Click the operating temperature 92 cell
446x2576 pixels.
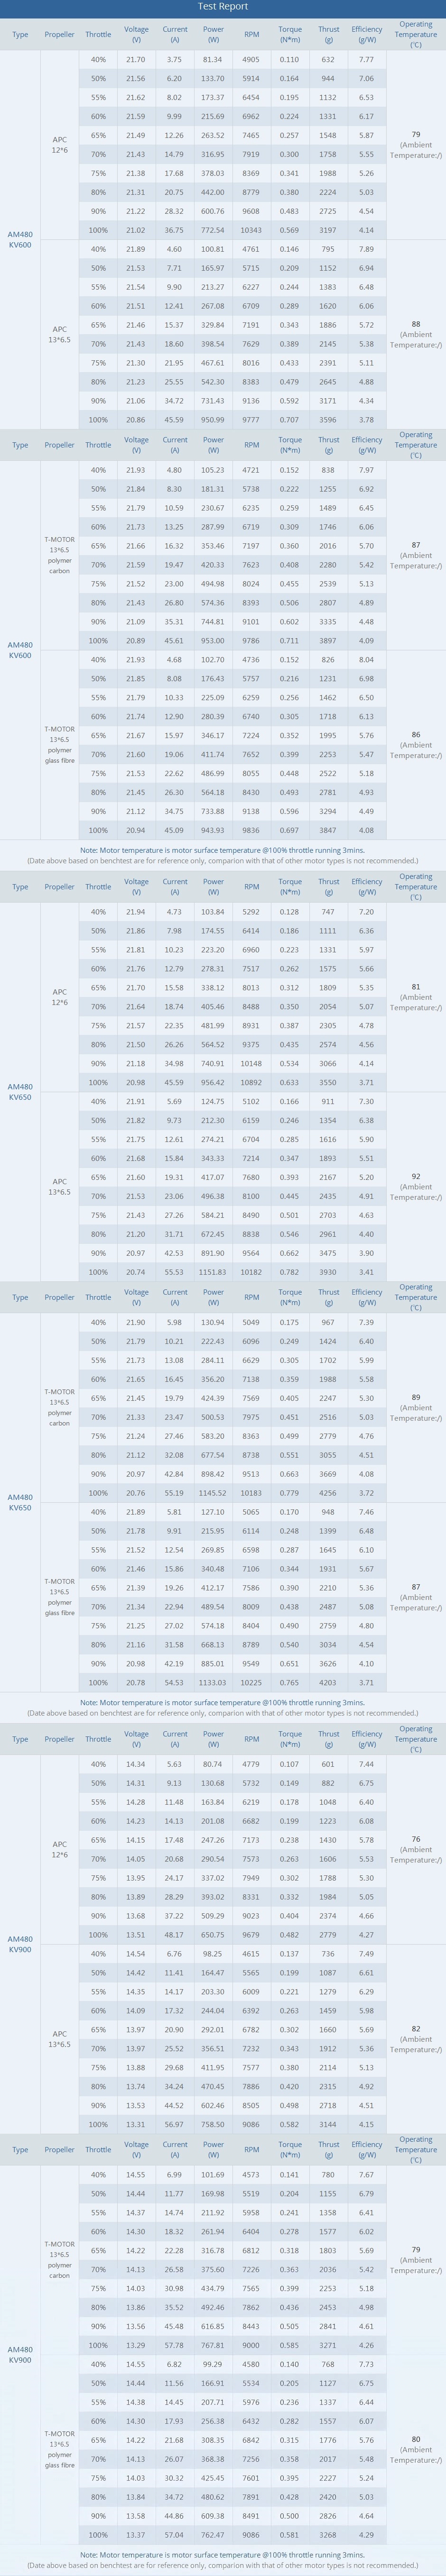(x=416, y=1177)
